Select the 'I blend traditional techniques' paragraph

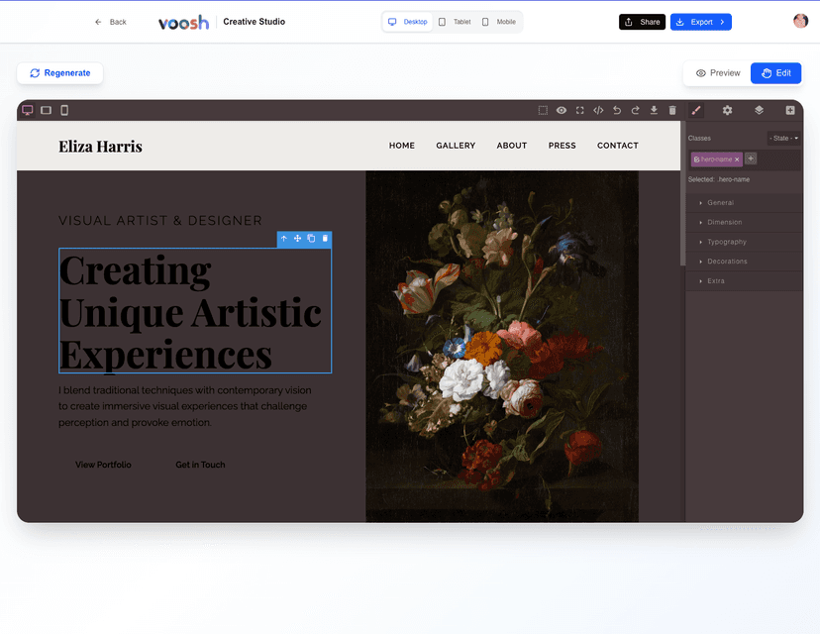(185, 406)
